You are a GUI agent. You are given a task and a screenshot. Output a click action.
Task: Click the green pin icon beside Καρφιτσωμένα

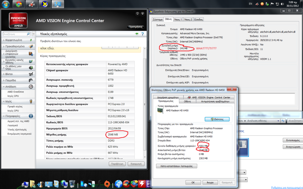(31, 40)
